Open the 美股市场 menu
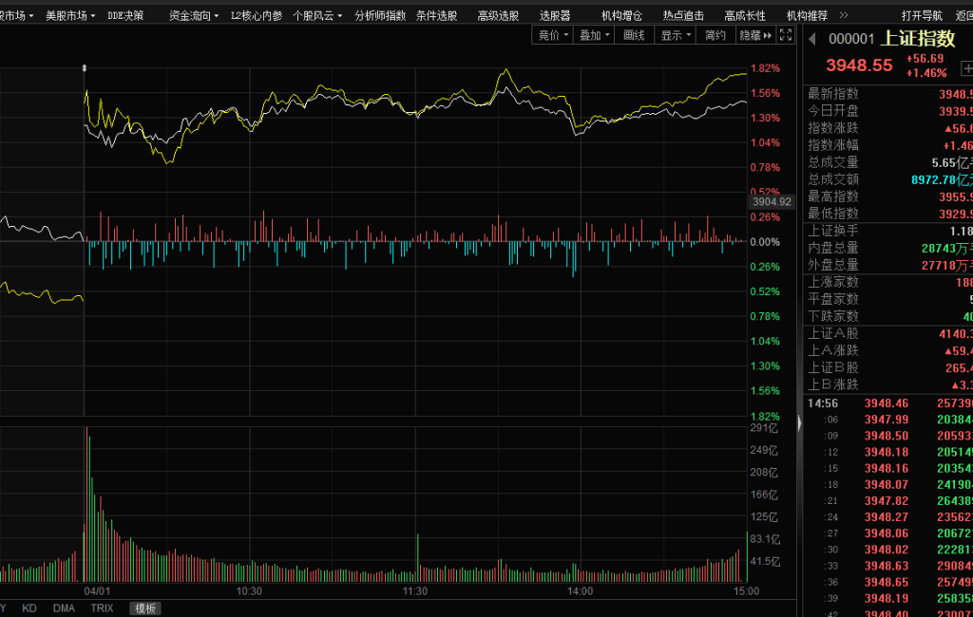973x617 pixels. click(x=69, y=15)
